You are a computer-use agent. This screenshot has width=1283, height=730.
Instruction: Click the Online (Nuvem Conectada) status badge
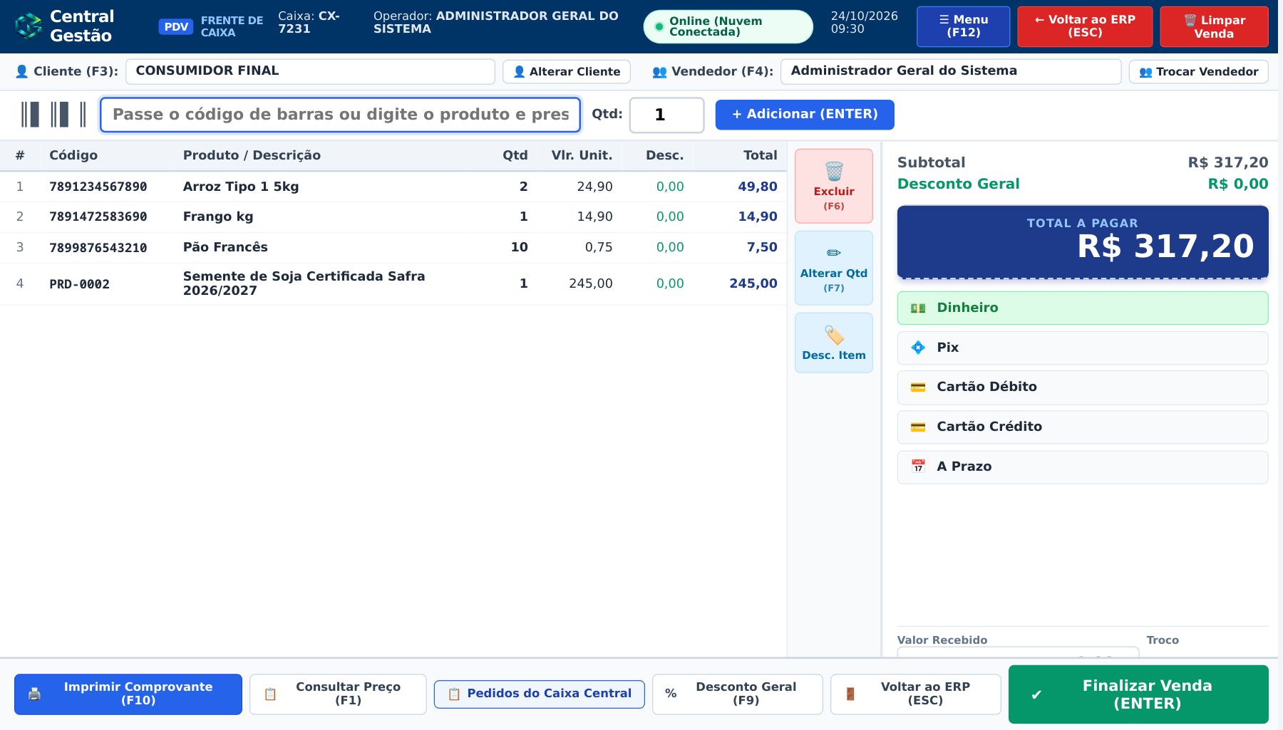click(x=728, y=26)
